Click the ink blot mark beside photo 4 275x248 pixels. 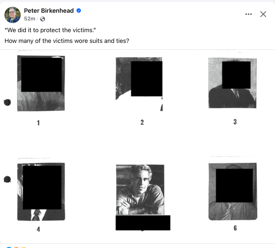(7, 179)
